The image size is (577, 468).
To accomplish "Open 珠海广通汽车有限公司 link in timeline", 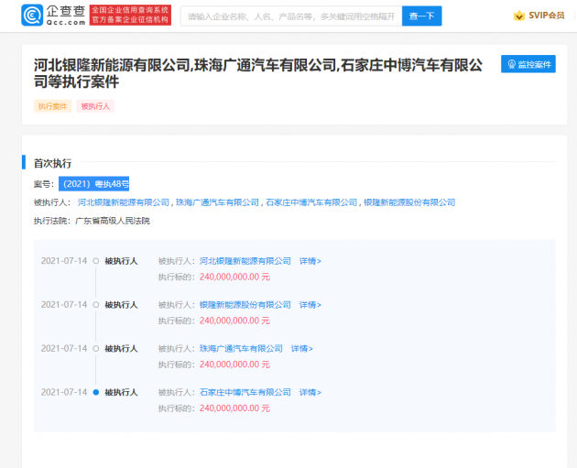I will (x=241, y=349).
